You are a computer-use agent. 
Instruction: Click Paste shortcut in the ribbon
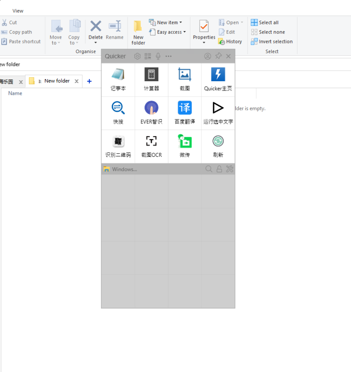(21, 42)
